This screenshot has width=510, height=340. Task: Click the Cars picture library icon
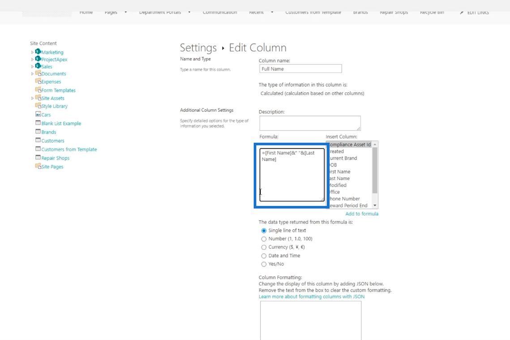pyautogui.click(x=38, y=114)
